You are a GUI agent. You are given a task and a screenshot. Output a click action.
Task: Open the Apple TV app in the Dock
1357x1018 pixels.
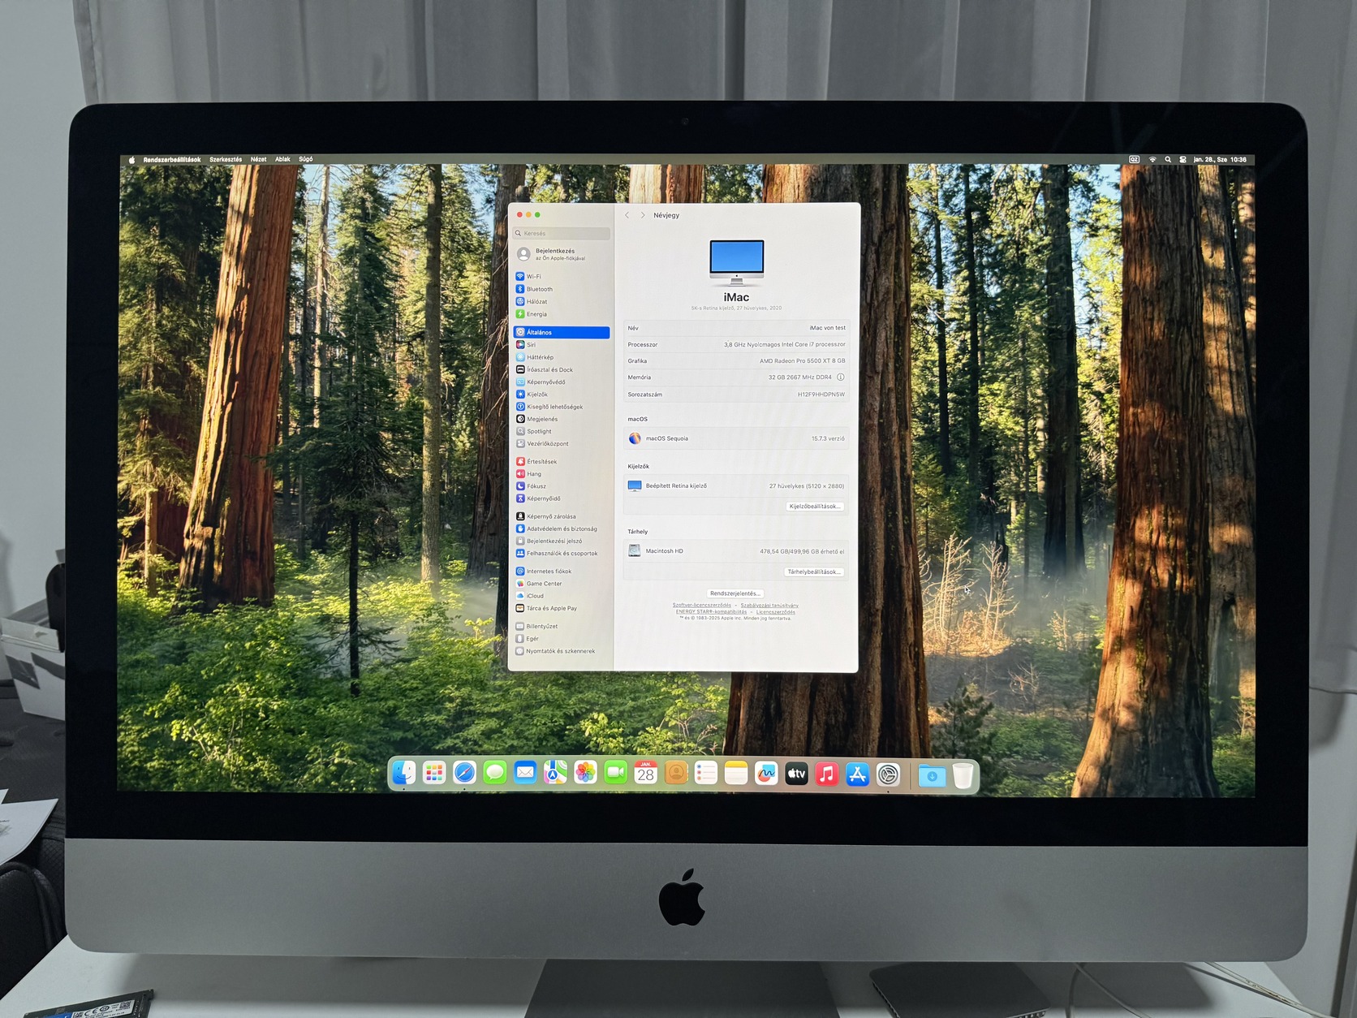tap(796, 774)
